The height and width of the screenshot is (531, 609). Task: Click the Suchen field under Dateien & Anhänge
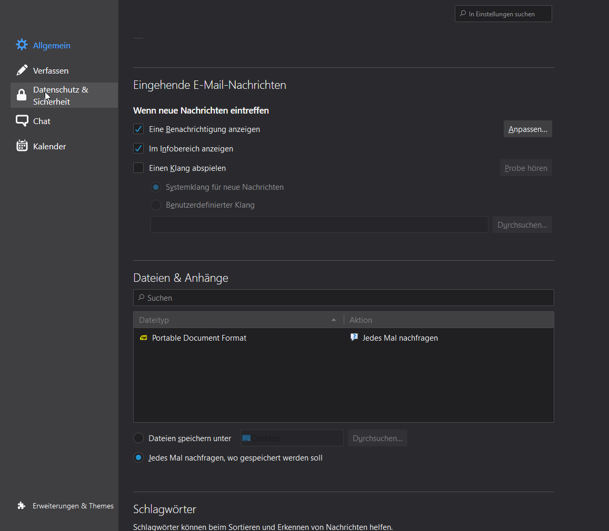point(343,298)
